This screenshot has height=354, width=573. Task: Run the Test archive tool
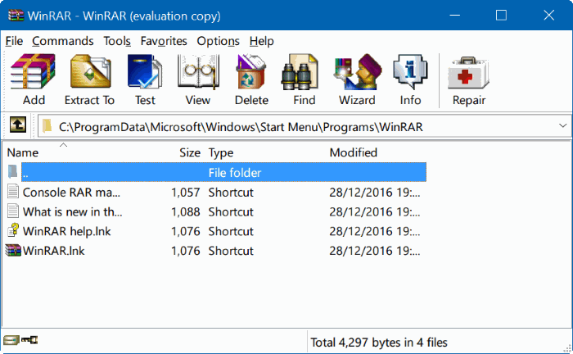[x=145, y=71]
